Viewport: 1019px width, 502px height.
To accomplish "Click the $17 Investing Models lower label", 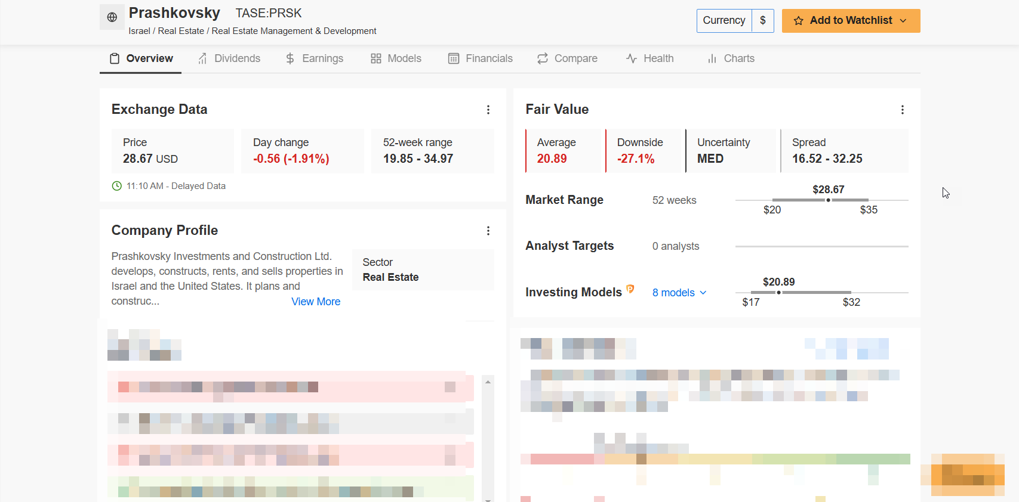I will click(751, 302).
